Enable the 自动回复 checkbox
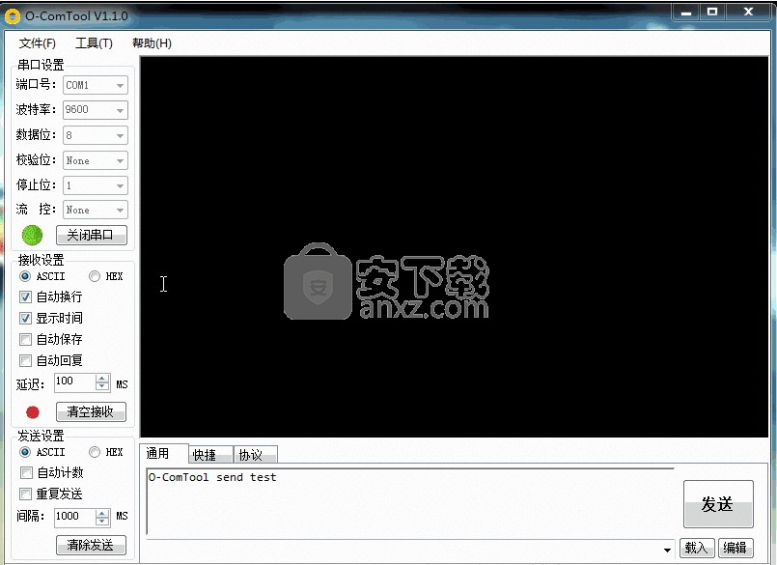 tap(25, 360)
